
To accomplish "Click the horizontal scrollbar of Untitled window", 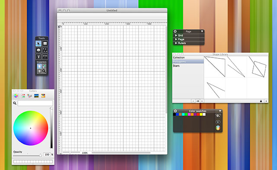I will point(121,153).
